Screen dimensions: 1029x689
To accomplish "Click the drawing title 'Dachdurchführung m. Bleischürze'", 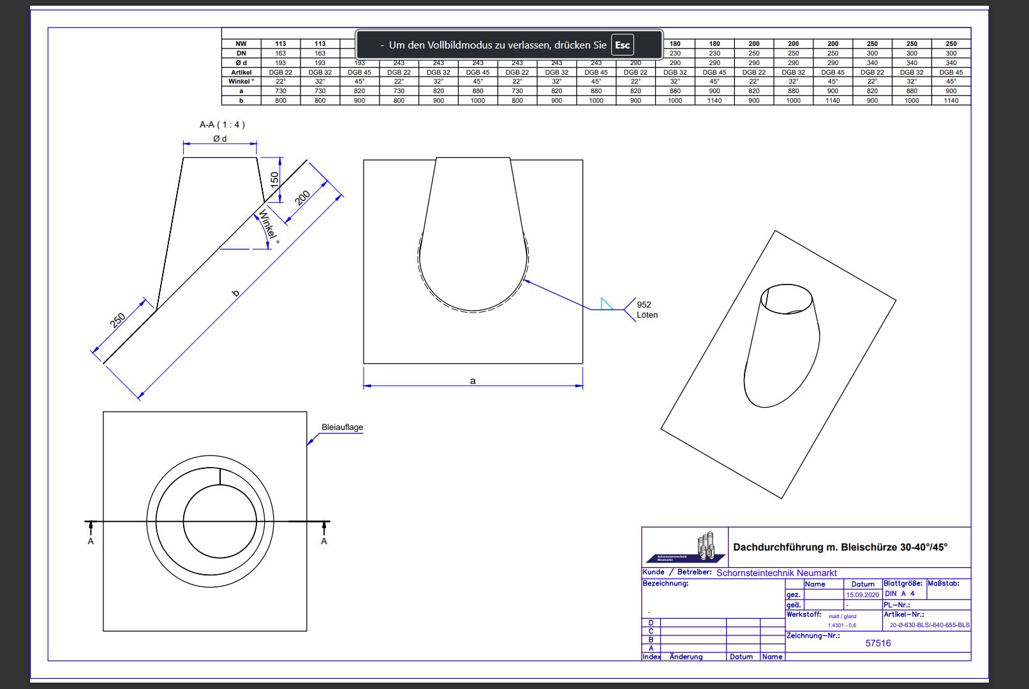I will (x=840, y=547).
